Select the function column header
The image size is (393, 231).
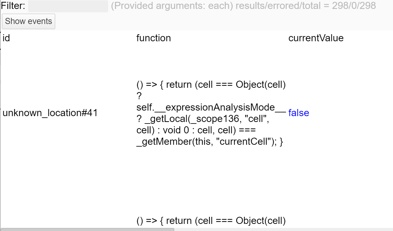click(154, 38)
